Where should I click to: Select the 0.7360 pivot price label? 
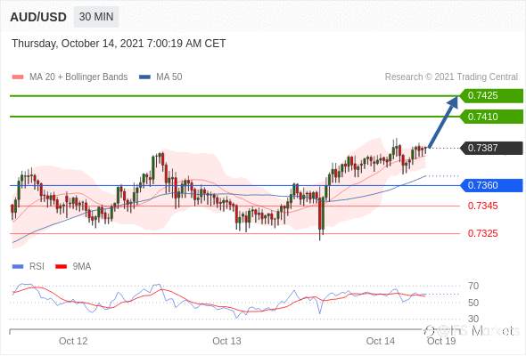click(x=491, y=185)
